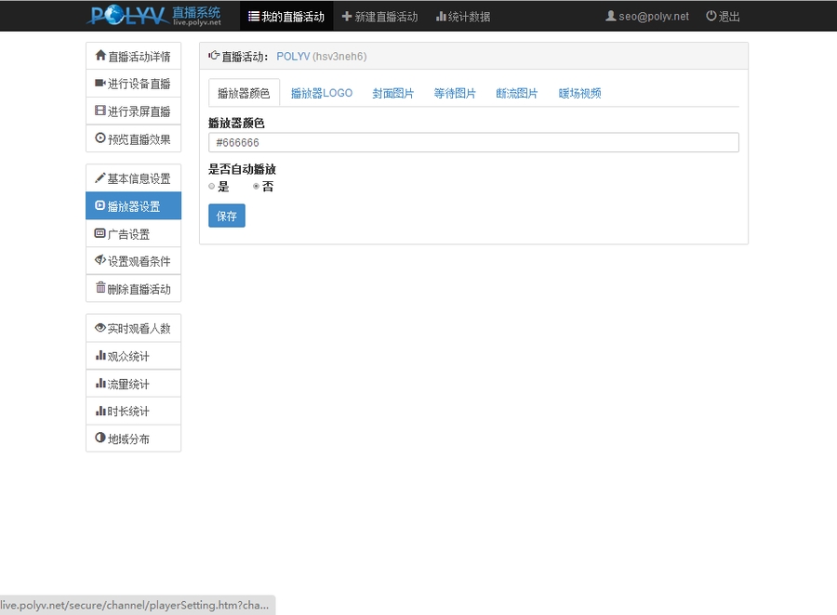This screenshot has height=615, width=837.
Task: Select 是 for auto-play option
Action: (x=212, y=187)
